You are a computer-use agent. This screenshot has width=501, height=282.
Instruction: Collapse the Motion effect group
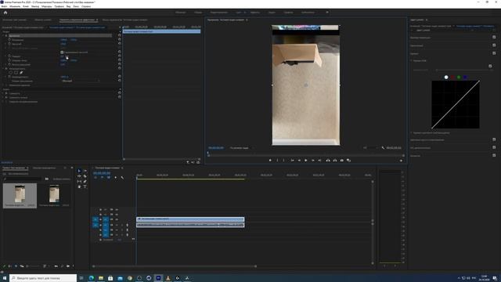[x=3, y=35]
